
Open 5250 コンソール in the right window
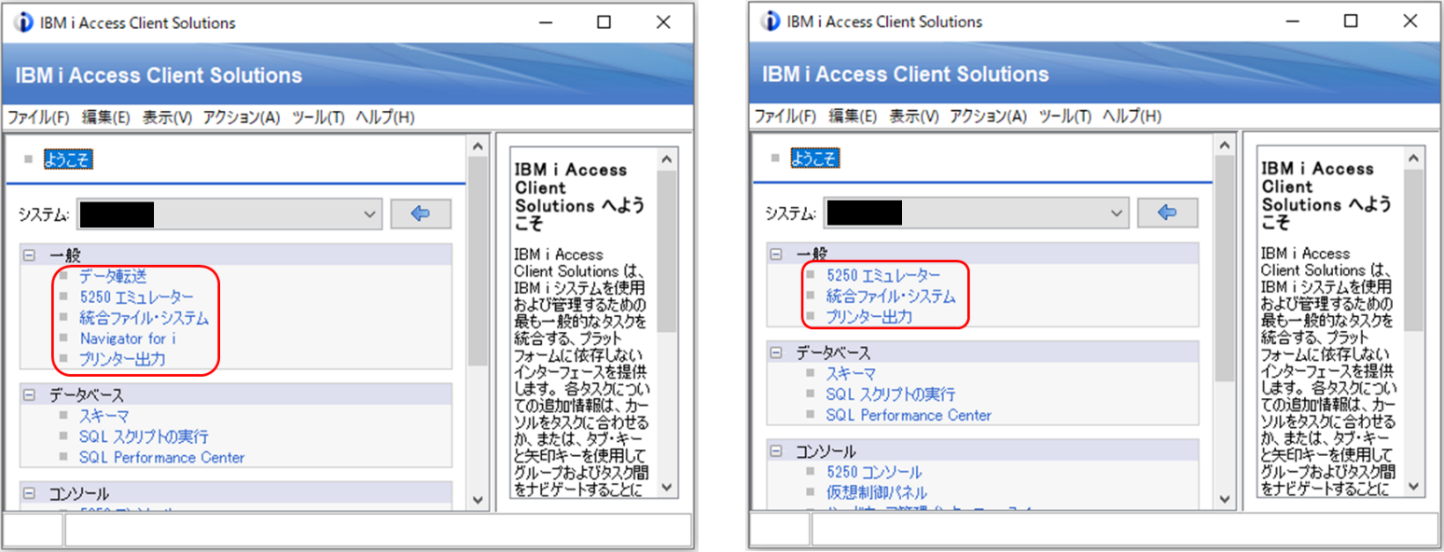coord(874,472)
